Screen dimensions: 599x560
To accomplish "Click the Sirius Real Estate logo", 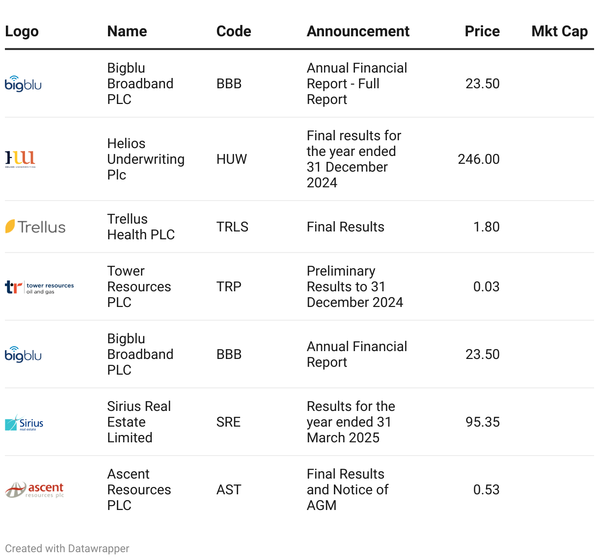I will point(24,423).
